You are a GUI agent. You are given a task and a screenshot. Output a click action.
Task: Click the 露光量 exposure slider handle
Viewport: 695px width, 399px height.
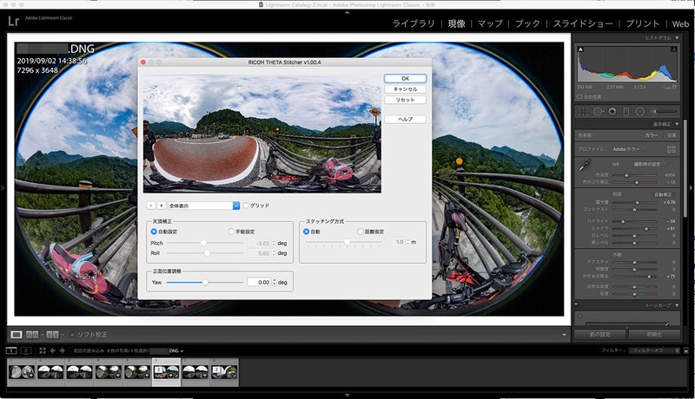[637, 203]
